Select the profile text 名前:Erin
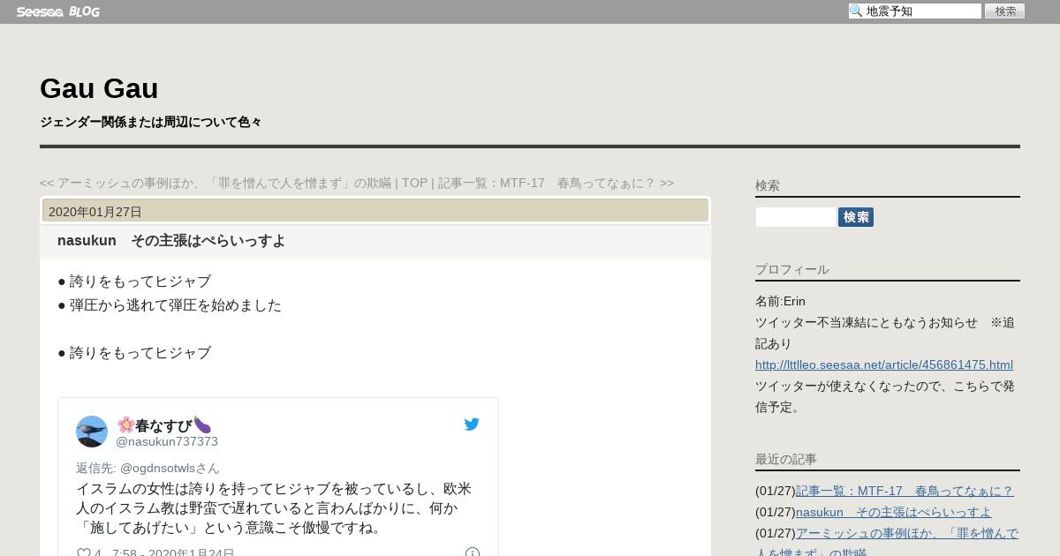The width and height of the screenshot is (1060, 556). [780, 301]
